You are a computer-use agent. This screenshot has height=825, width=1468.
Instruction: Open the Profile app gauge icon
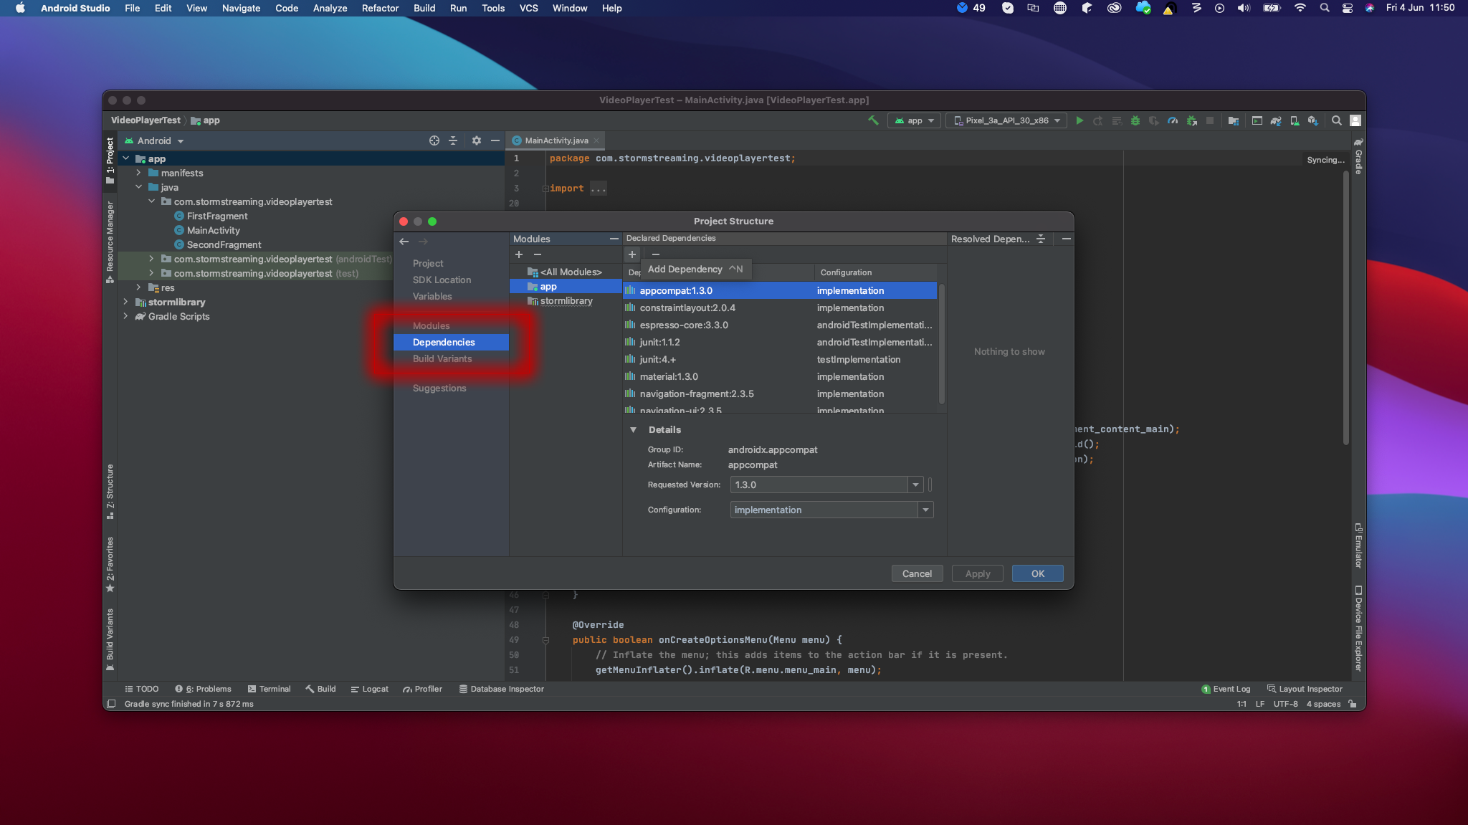(1173, 120)
